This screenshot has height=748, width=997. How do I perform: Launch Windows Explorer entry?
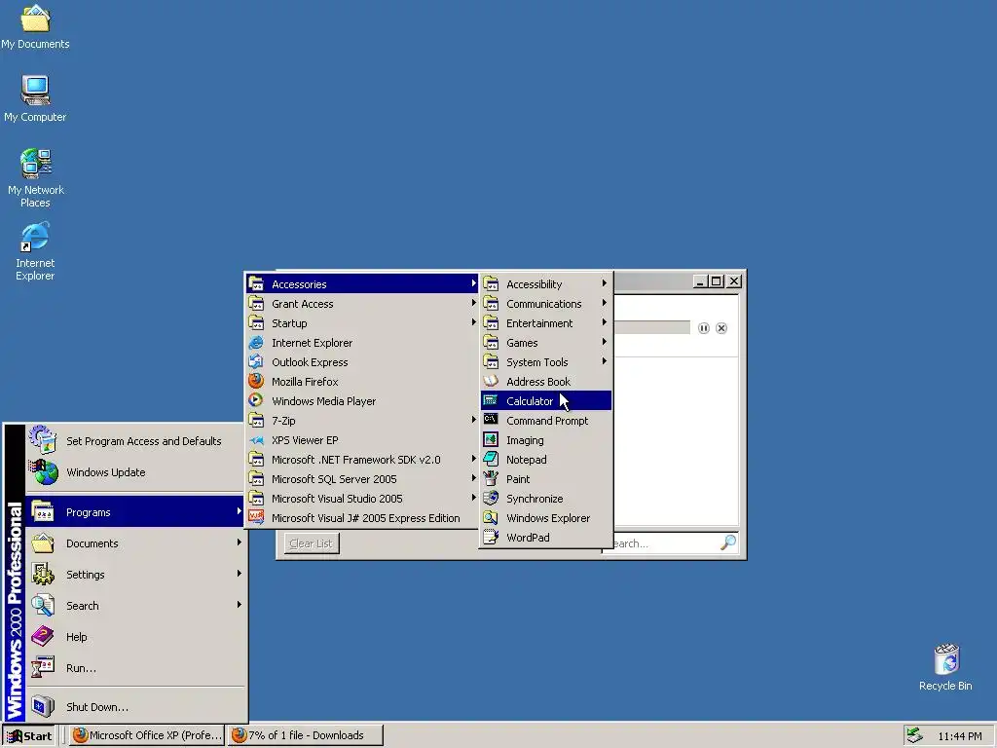click(545, 518)
